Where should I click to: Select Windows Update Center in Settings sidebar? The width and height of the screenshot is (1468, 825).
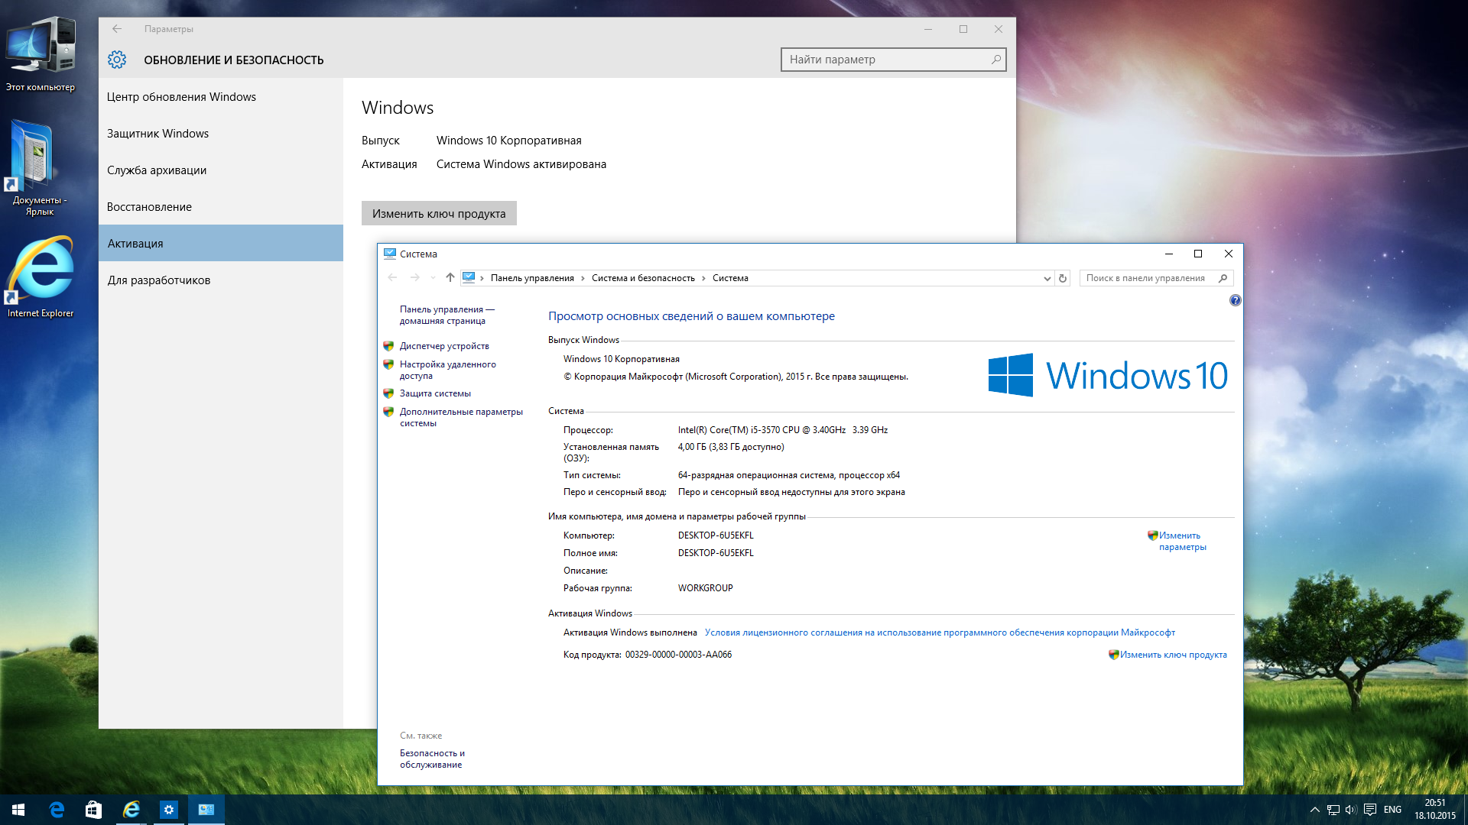click(221, 97)
